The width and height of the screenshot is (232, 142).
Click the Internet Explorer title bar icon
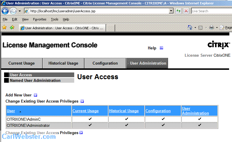(x=3, y=3)
